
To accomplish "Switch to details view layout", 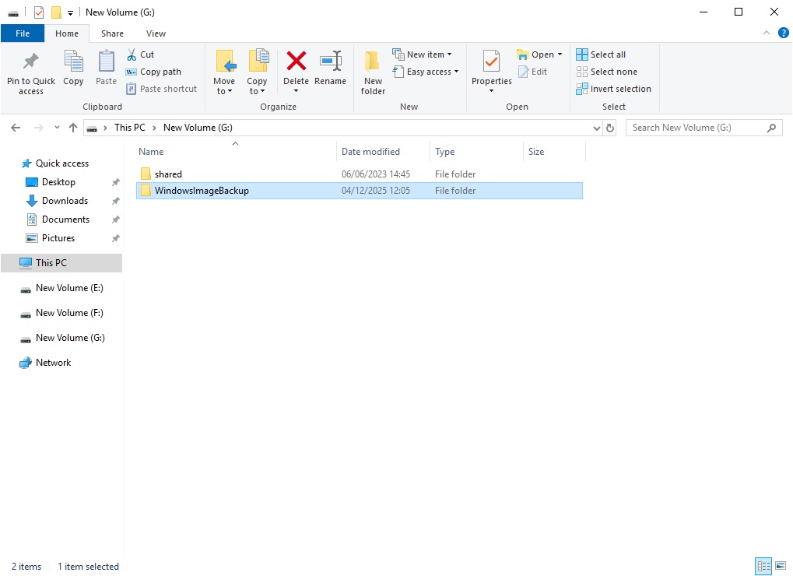I will click(762, 567).
